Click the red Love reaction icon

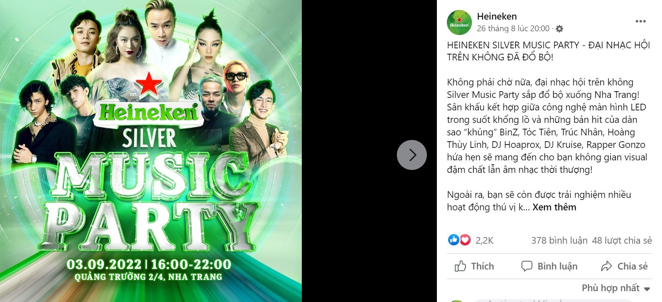tap(465, 240)
